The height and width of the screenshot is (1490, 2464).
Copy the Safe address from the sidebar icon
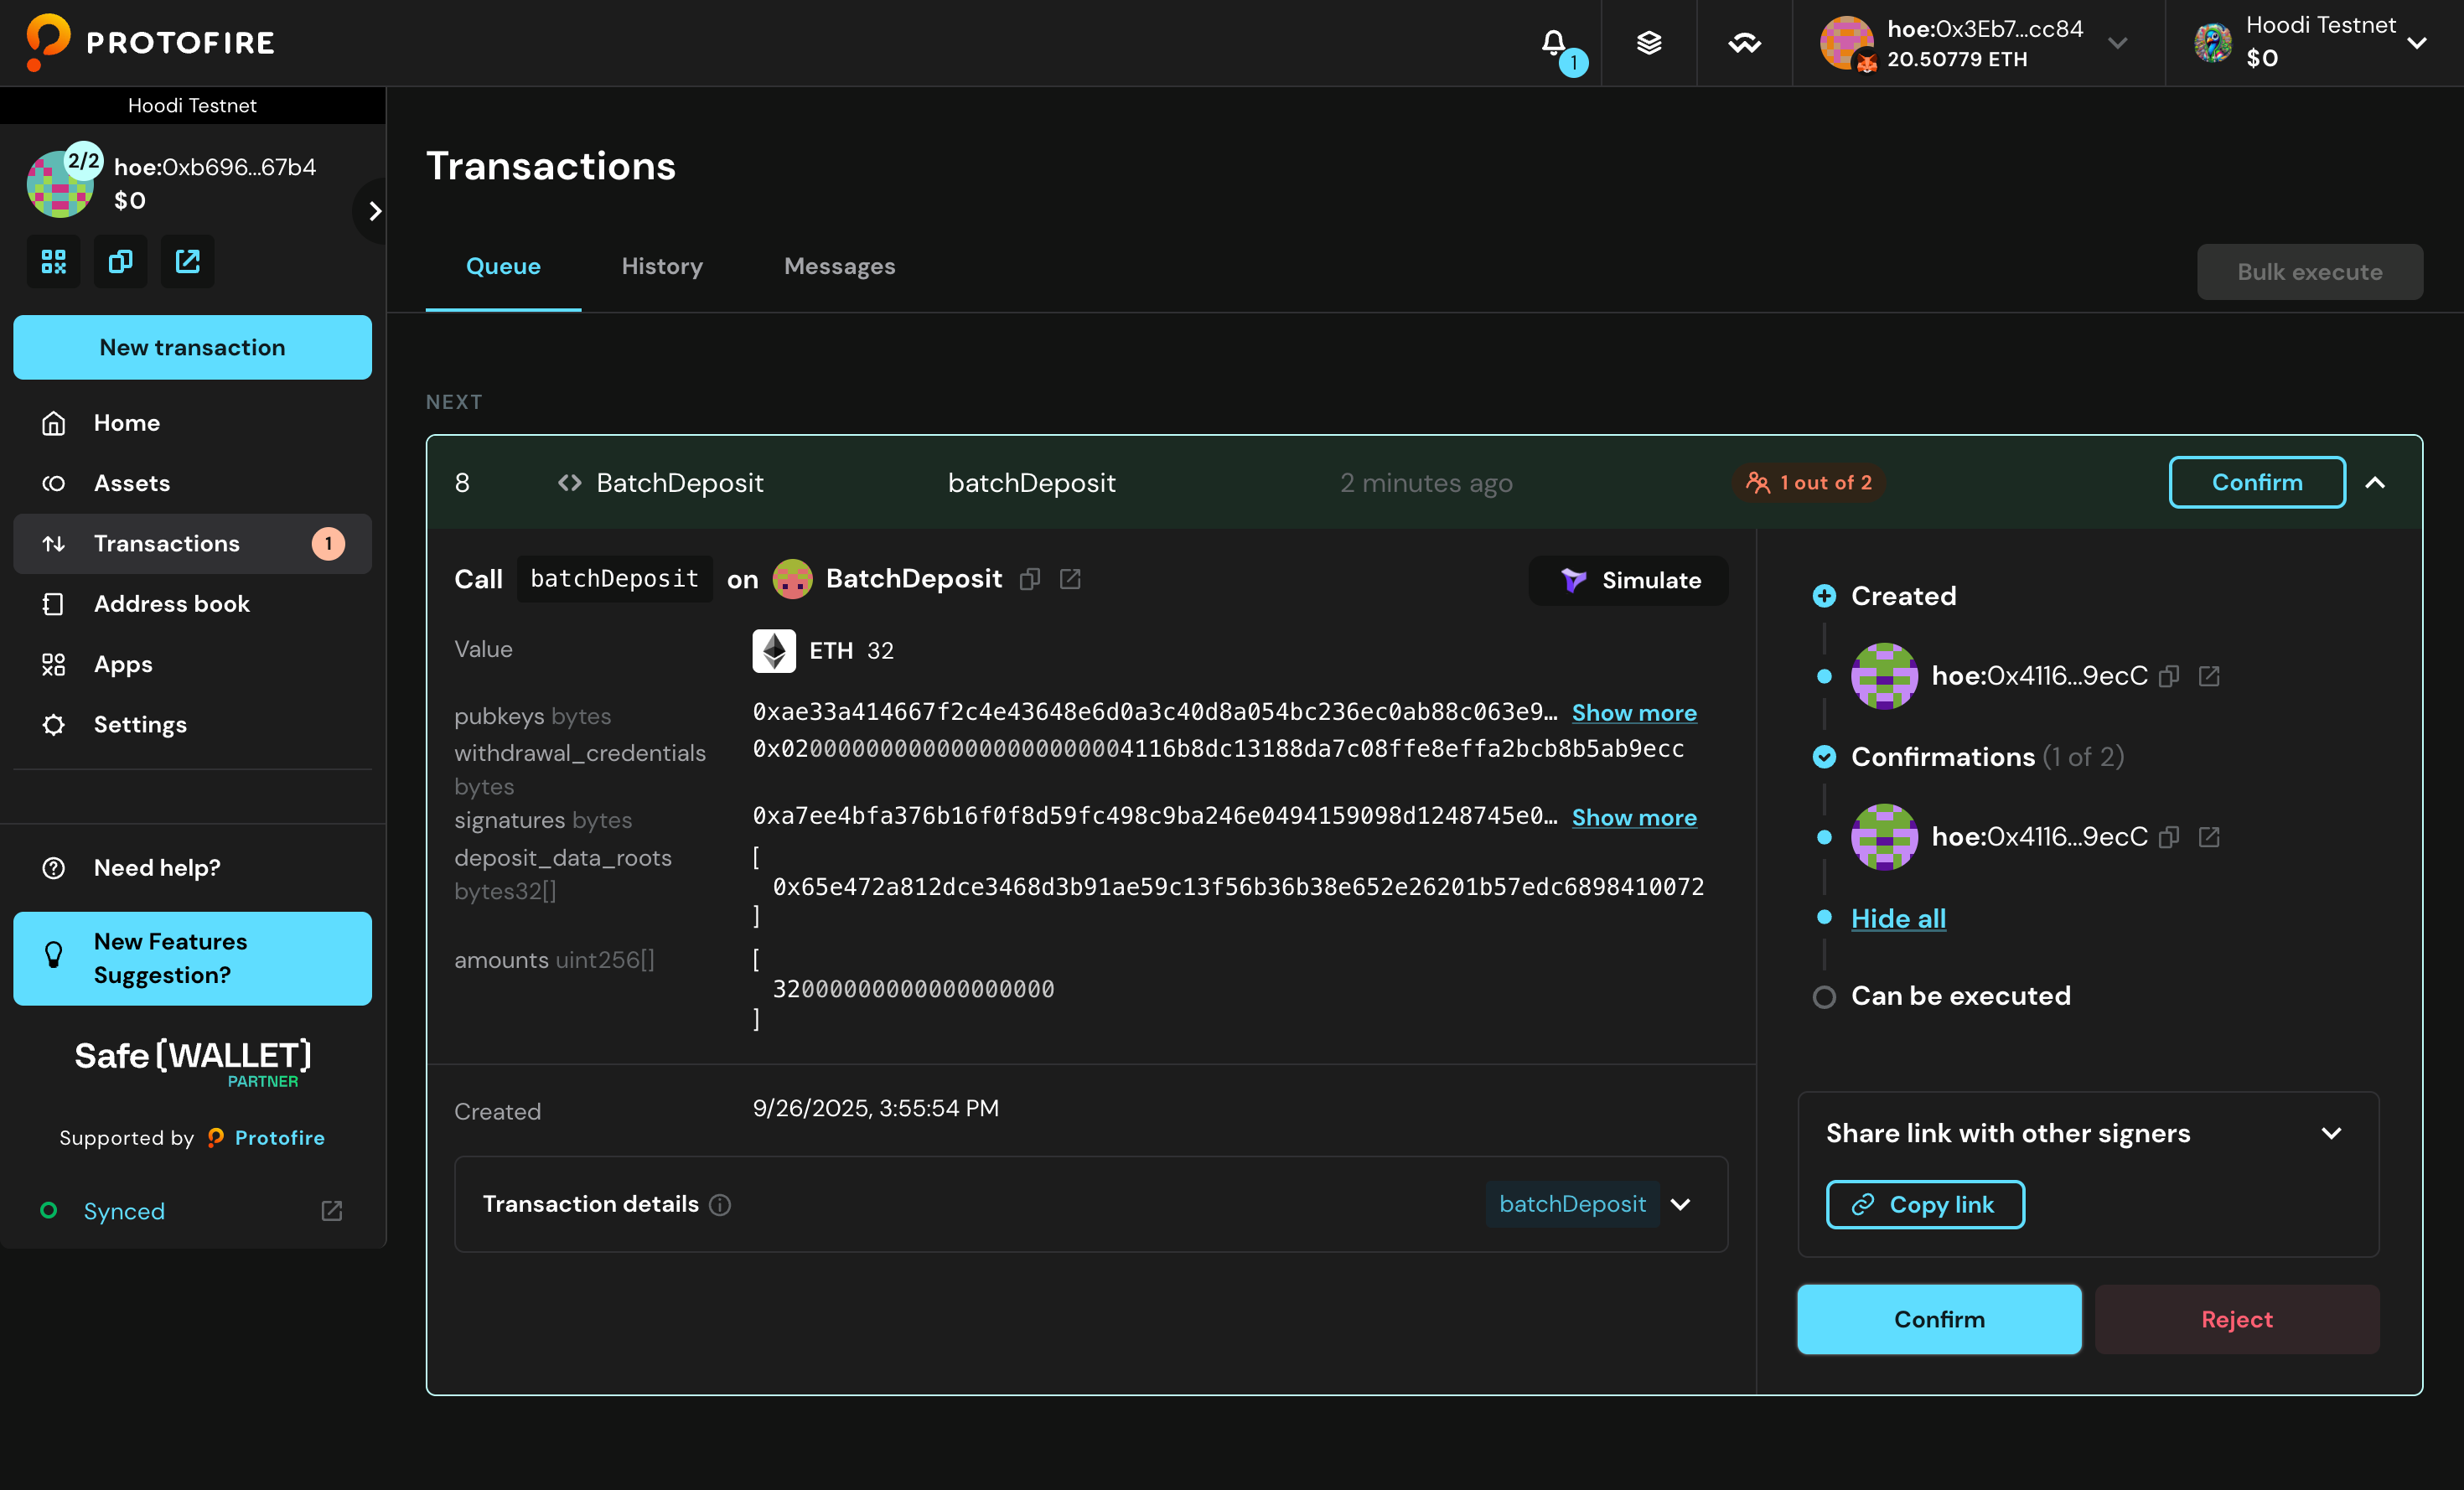click(x=120, y=262)
